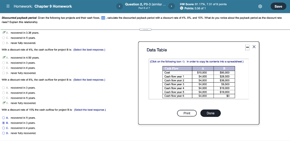This screenshot has width=290, height=141.
Task: Click the $38,000 cell in column B
Action: point(224,80)
